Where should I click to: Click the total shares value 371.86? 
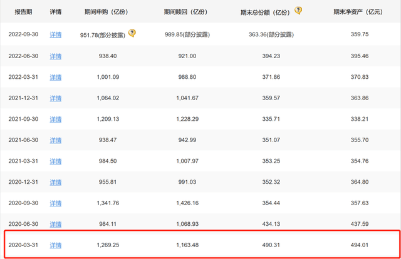[x=271, y=77]
